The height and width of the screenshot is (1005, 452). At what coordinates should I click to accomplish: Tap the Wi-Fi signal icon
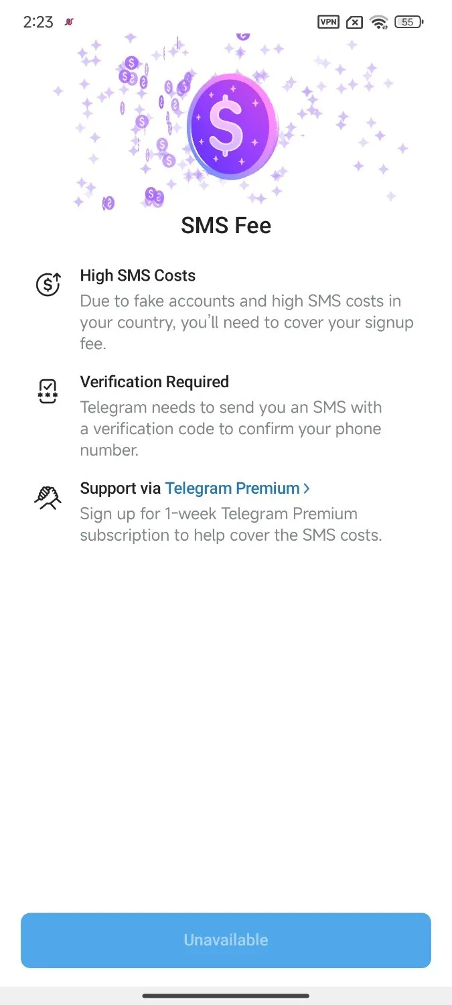(x=379, y=23)
